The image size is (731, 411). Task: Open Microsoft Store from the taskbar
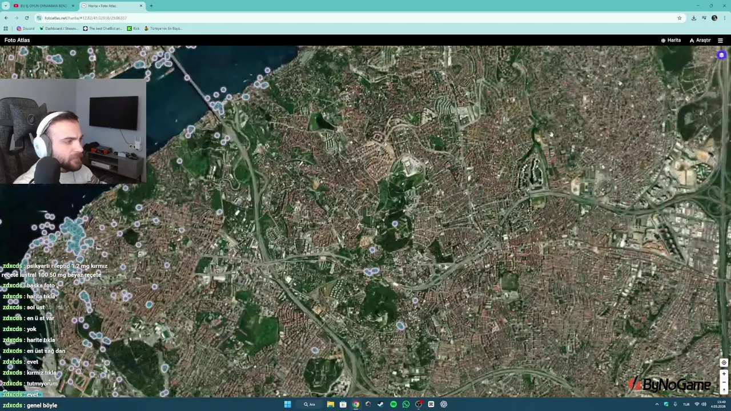343,404
